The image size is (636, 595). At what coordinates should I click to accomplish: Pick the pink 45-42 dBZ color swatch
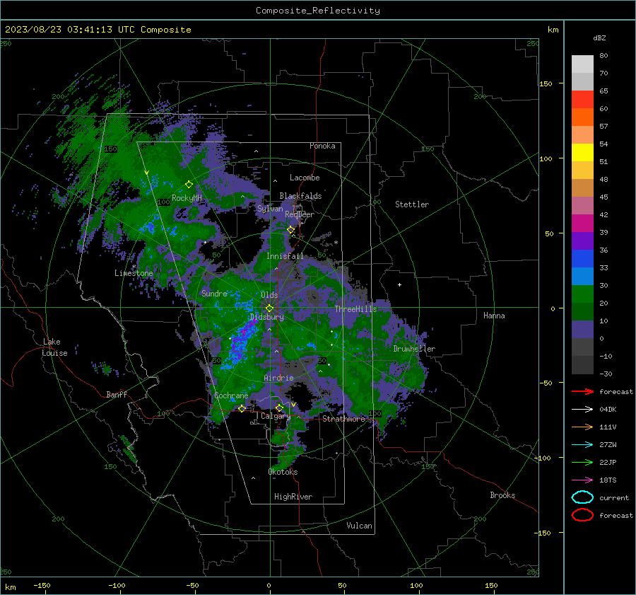[582, 206]
